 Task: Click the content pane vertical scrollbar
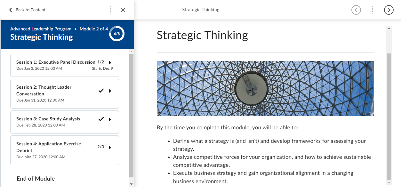point(389,115)
